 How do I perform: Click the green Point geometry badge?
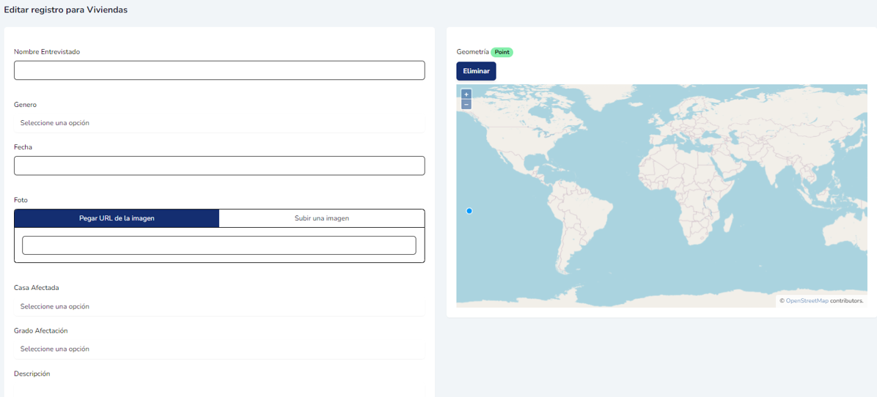click(x=502, y=52)
